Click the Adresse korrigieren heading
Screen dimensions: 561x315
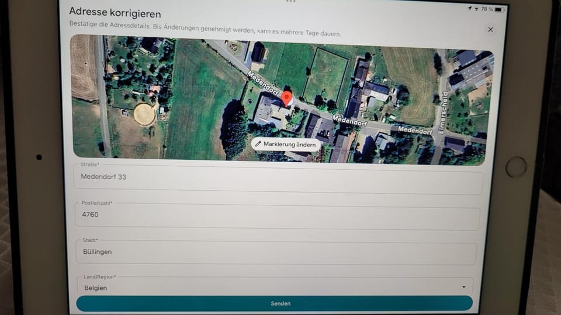(x=115, y=12)
